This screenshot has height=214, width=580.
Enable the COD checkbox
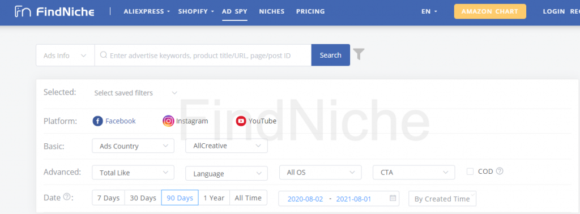tap(470, 172)
